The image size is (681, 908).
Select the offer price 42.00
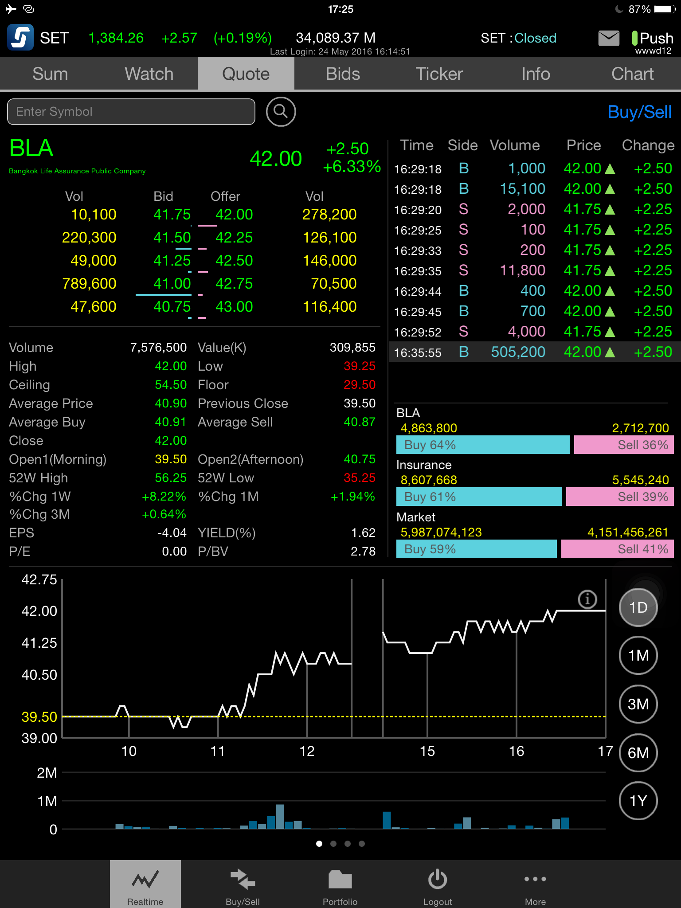[234, 215]
